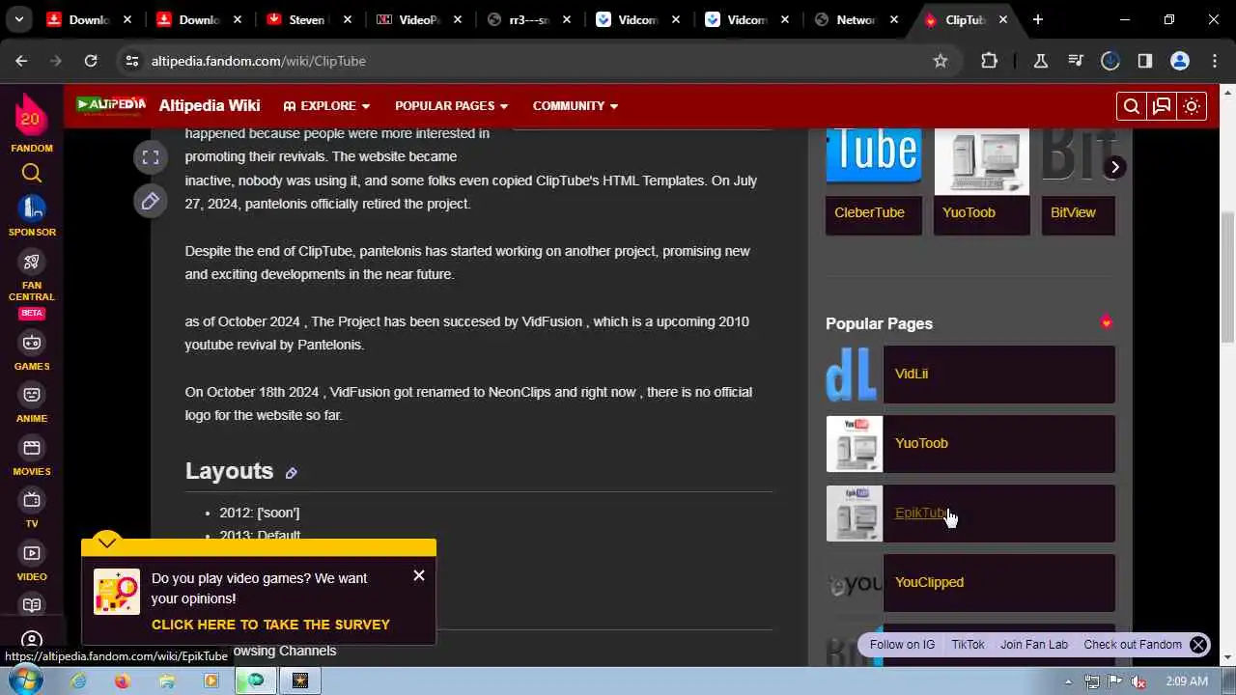Switch to rr3---sn browser tab
1236x695 pixels.
(x=529, y=19)
